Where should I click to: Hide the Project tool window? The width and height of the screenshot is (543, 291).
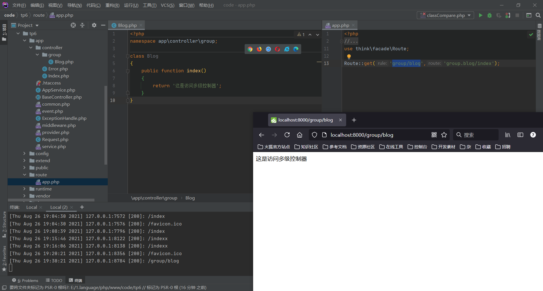103,25
